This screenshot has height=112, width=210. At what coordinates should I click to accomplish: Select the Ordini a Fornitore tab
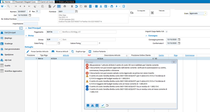pos(65,2)
